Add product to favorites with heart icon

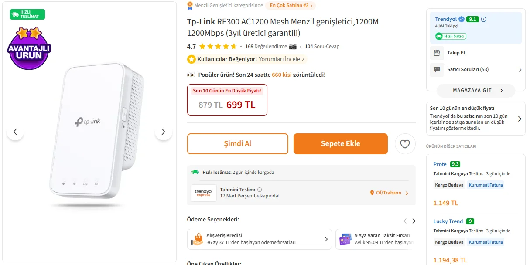click(x=405, y=144)
